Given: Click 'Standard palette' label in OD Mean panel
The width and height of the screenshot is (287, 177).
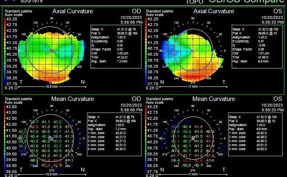Looking at the screenshot, I should [18, 99].
